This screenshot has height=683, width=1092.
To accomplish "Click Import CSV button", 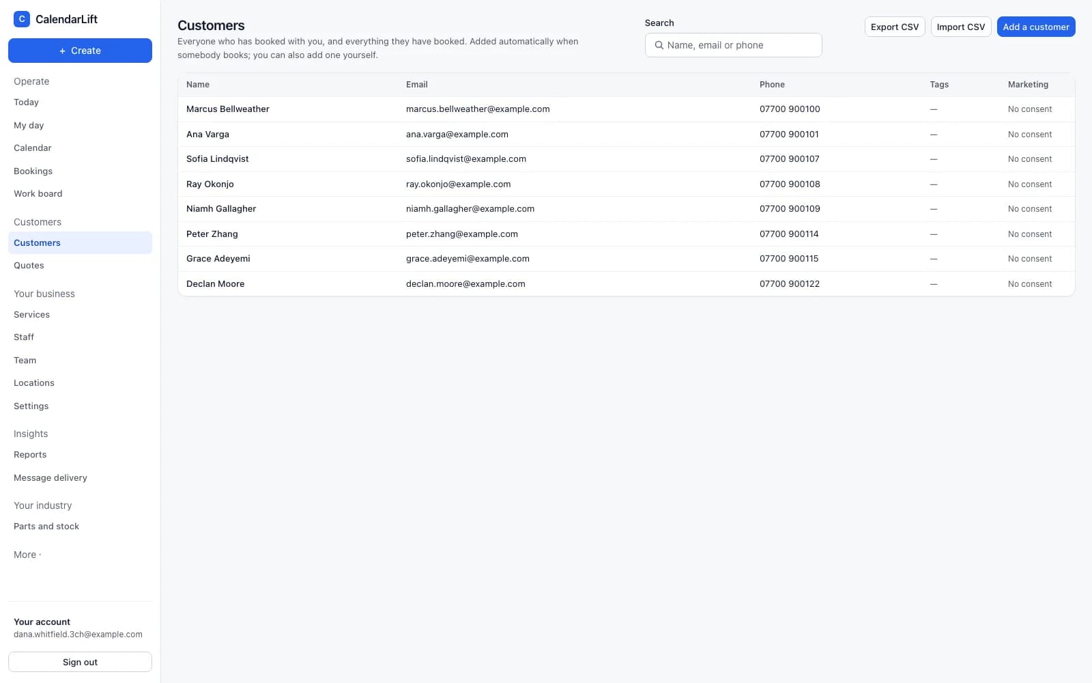I will [961, 27].
